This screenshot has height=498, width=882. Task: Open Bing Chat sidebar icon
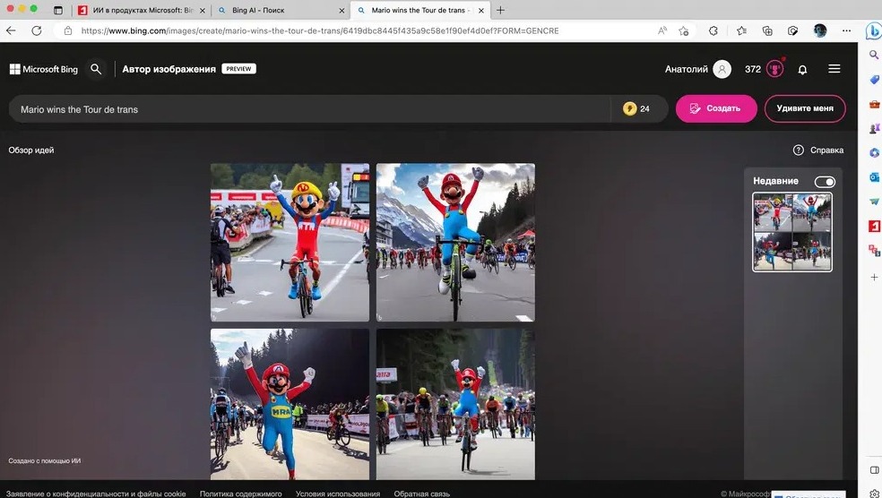[x=873, y=30]
